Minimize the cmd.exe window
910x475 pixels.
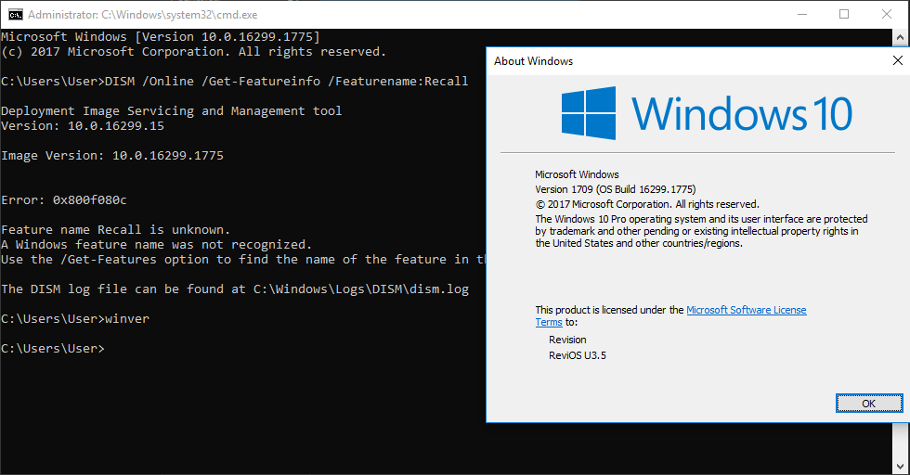click(x=802, y=15)
